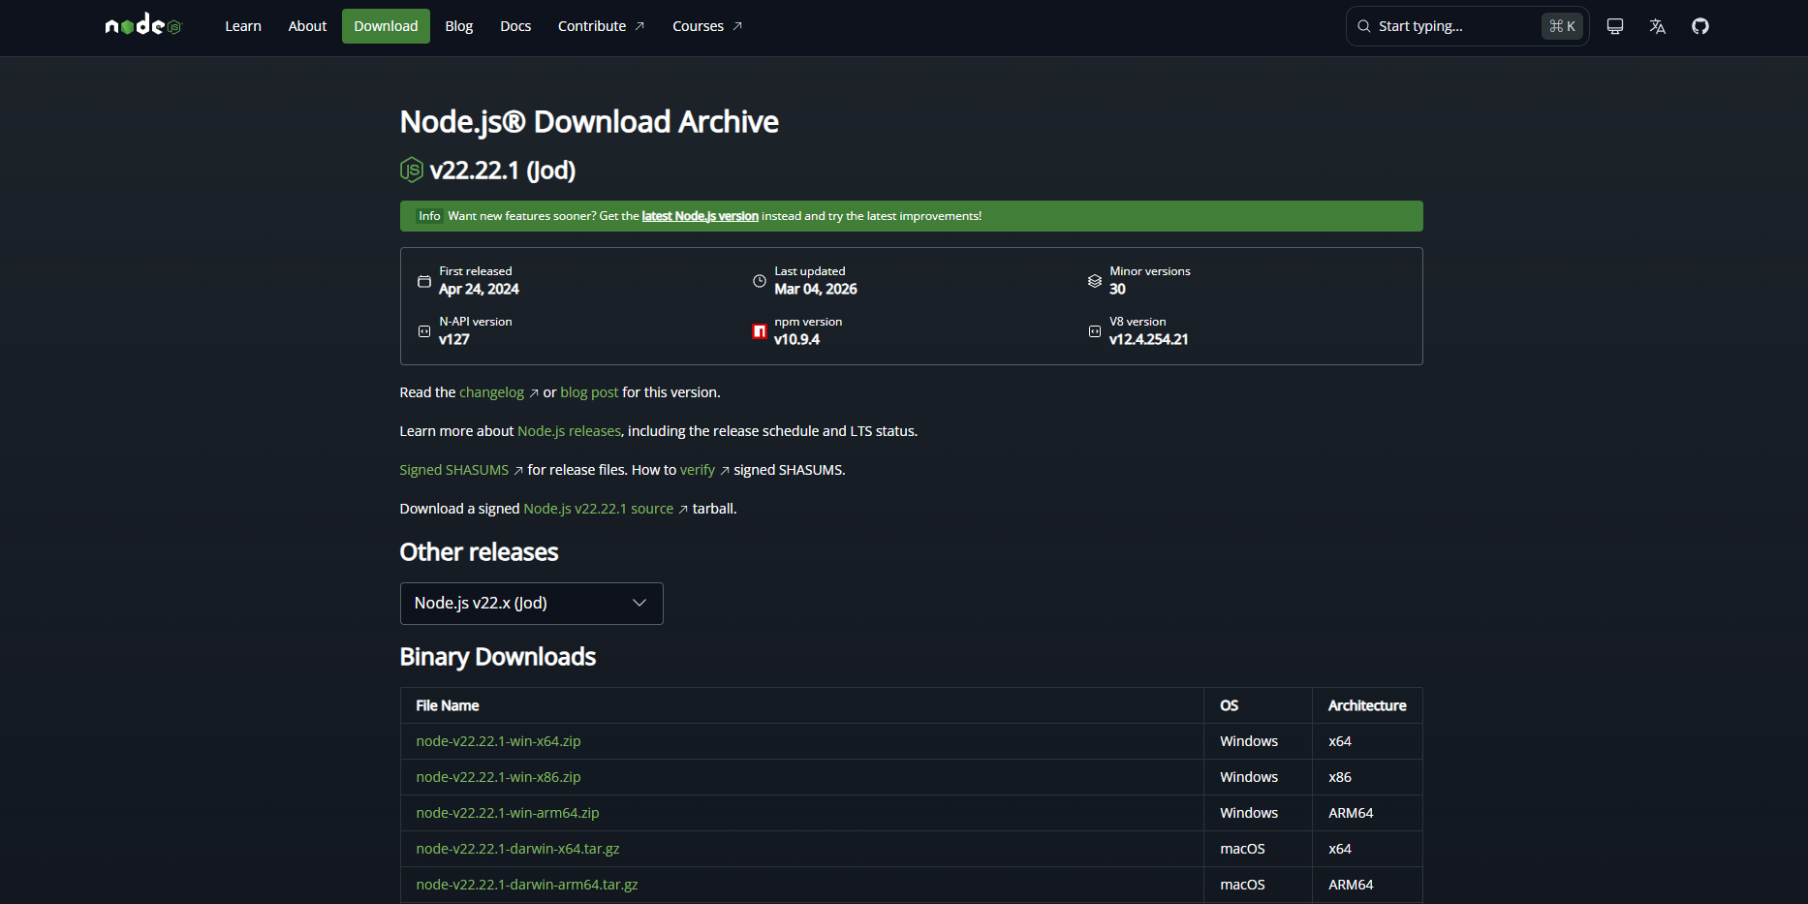Click the calendar icon beside First released
This screenshot has width=1808, height=904.
pos(424,281)
